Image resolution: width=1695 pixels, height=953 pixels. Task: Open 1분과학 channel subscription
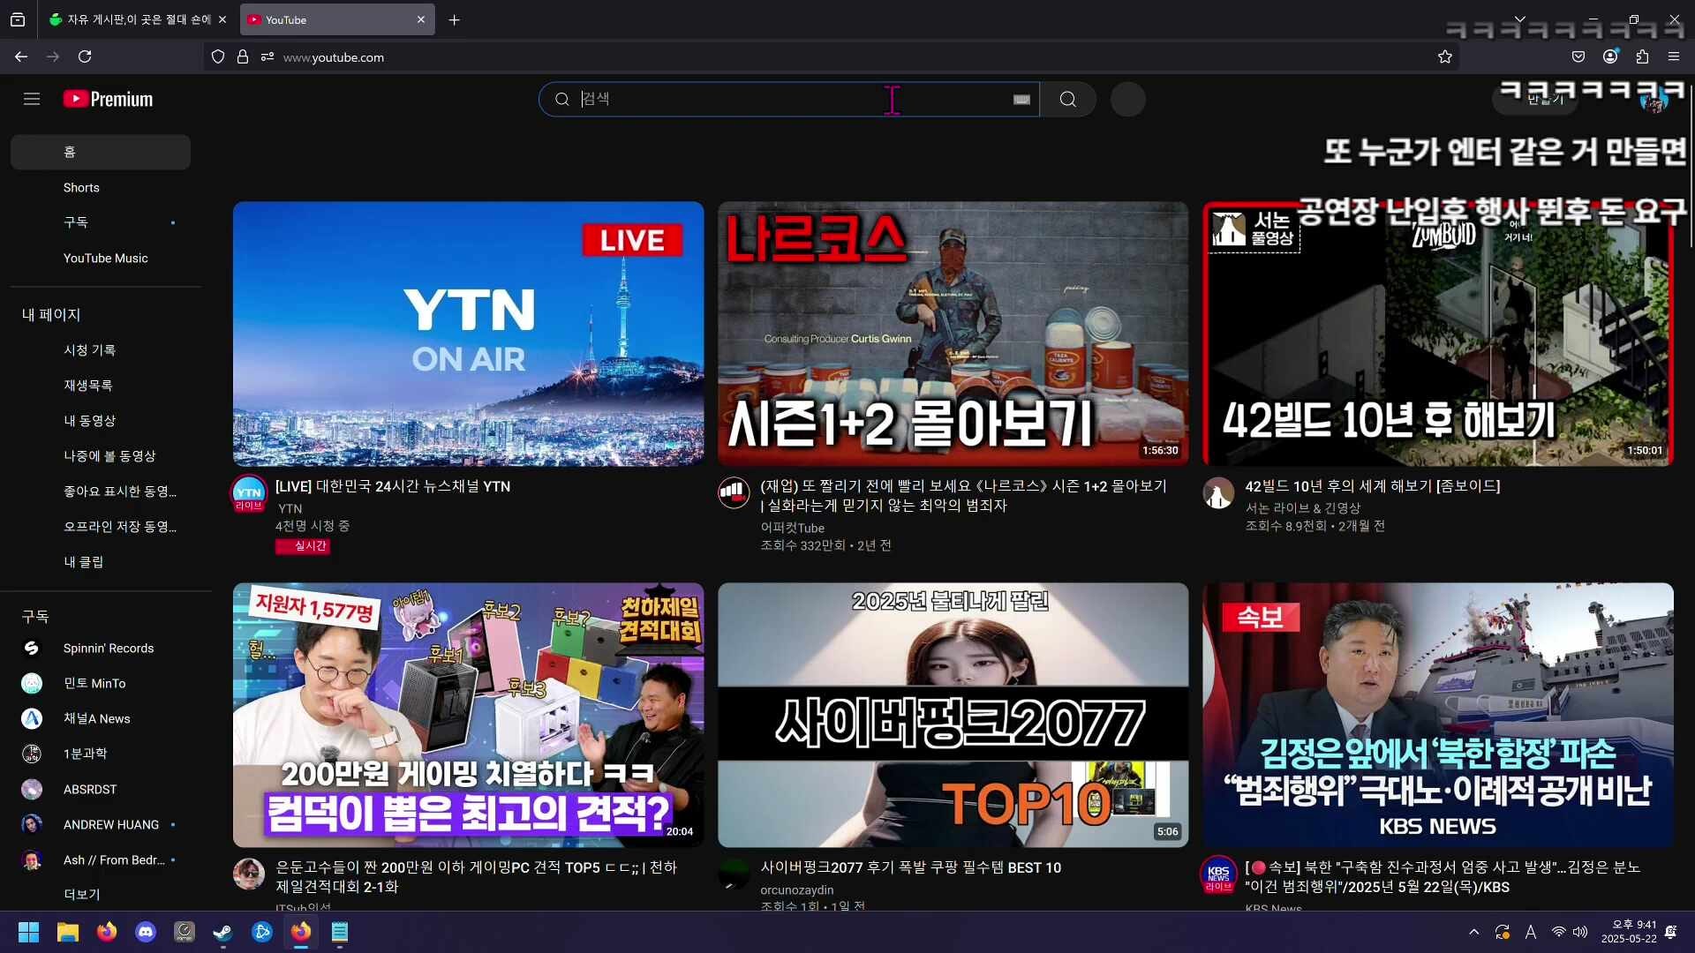(101, 754)
